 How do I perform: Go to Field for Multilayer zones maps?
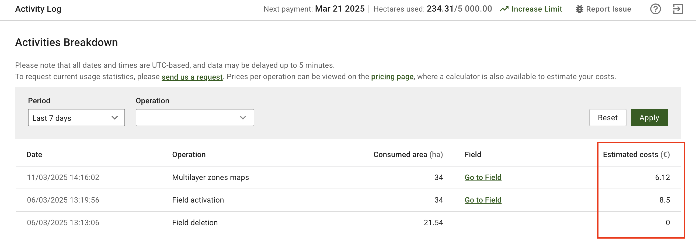[483, 177]
